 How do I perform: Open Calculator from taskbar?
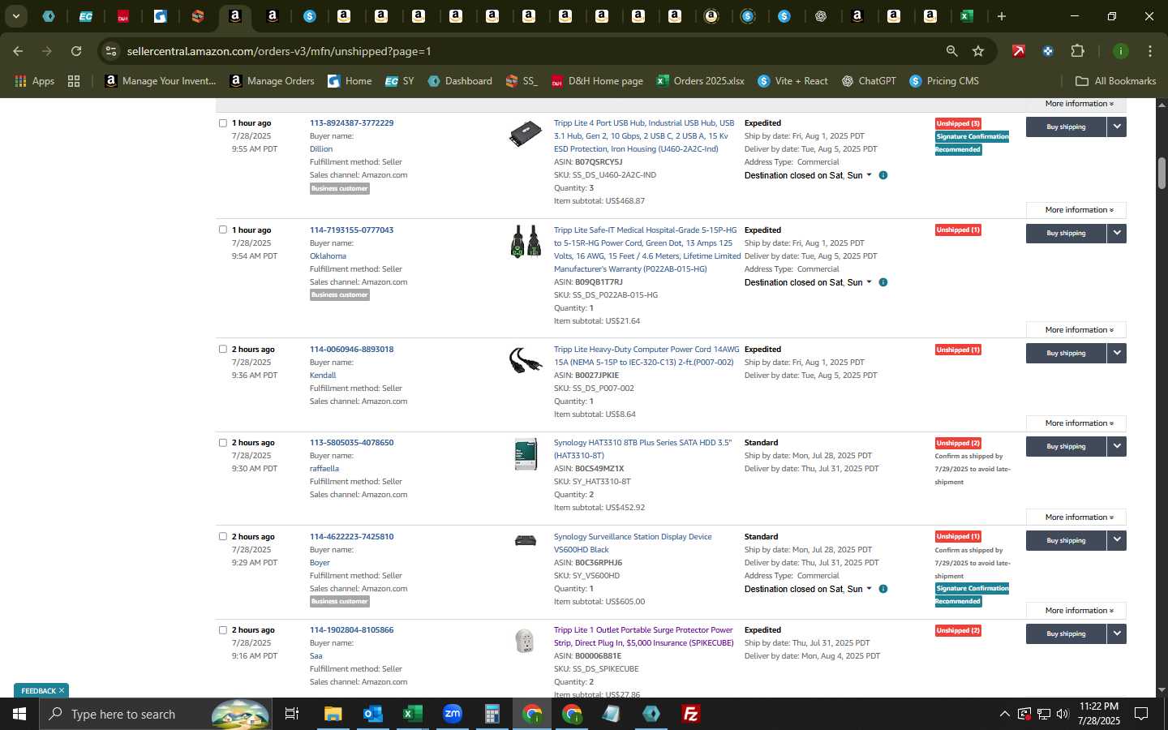492,714
